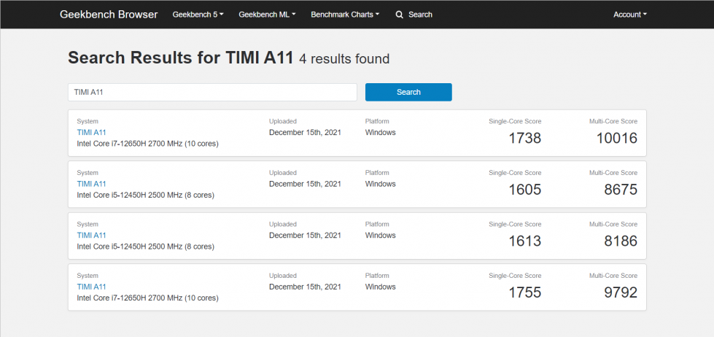Click the search magnifier icon in navbar

[400, 15]
